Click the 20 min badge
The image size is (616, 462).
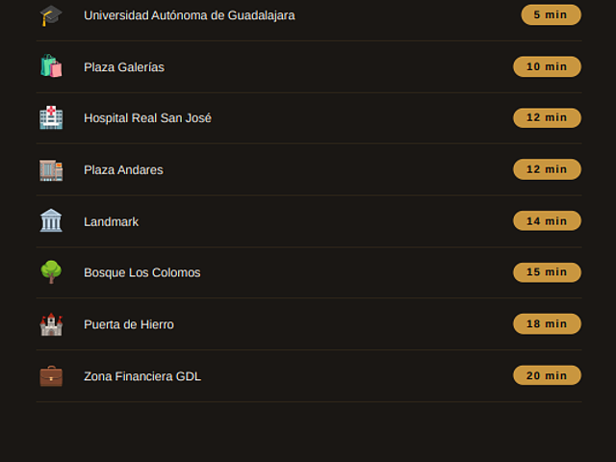pos(547,375)
